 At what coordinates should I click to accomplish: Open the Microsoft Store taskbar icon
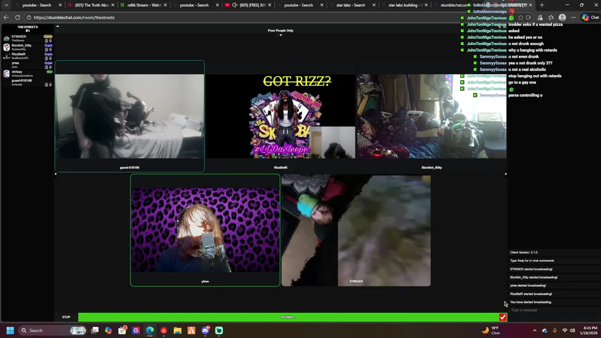[122, 330]
